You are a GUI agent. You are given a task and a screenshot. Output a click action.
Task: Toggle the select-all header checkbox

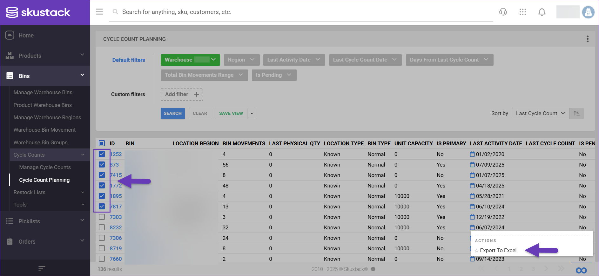[102, 143]
